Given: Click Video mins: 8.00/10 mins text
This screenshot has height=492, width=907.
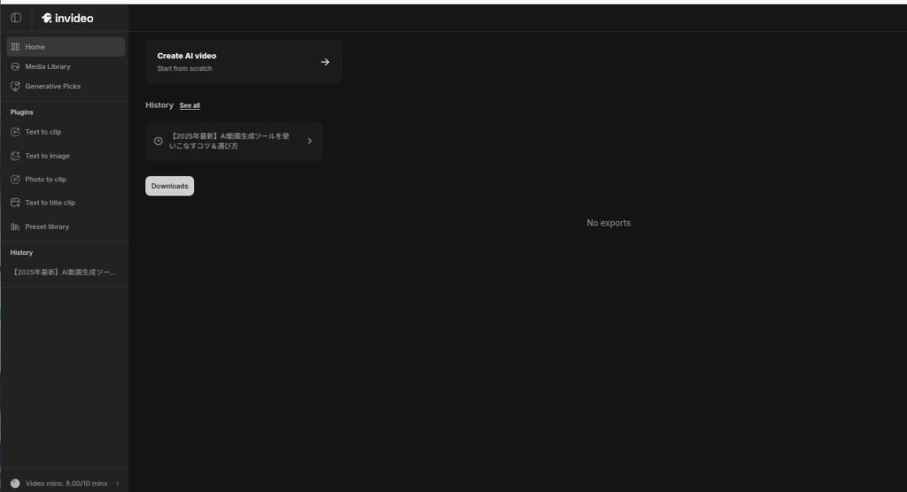Looking at the screenshot, I should click(x=66, y=483).
